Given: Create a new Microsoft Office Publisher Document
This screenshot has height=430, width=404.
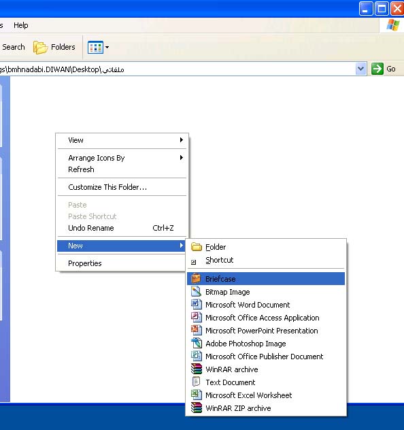Looking at the screenshot, I should point(265,357).
